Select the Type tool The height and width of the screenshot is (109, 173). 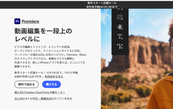(120, 36)
